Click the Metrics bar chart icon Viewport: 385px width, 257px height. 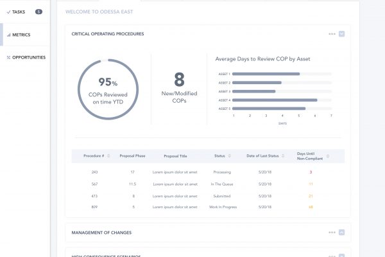tap(9, 35)
